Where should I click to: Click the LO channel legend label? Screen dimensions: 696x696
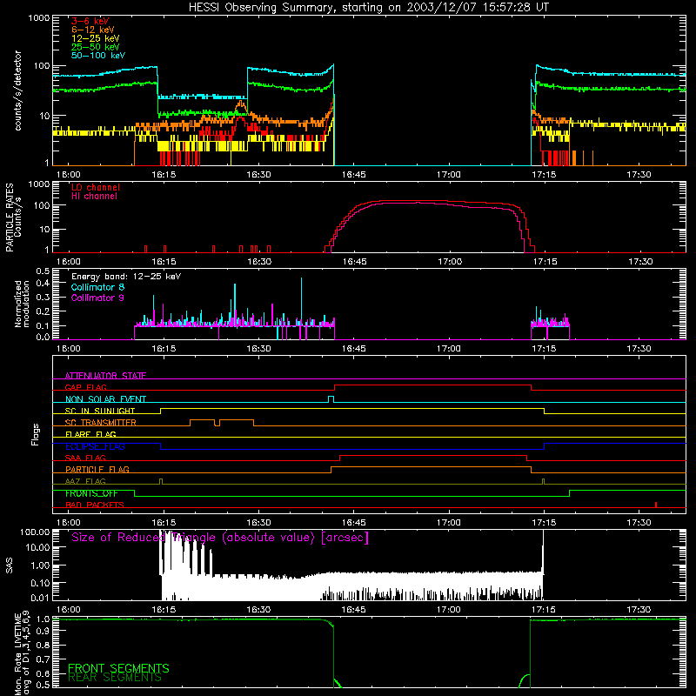pyautogui.click(x=96, y=187)
